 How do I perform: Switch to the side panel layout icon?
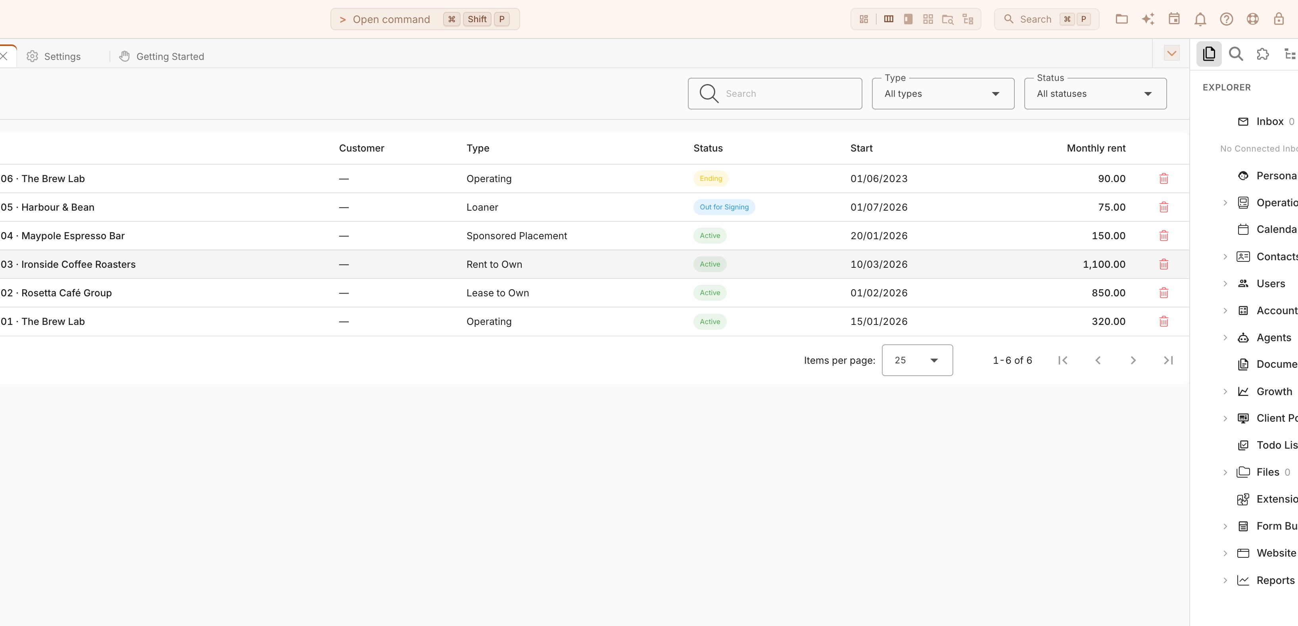pos(908,19)
